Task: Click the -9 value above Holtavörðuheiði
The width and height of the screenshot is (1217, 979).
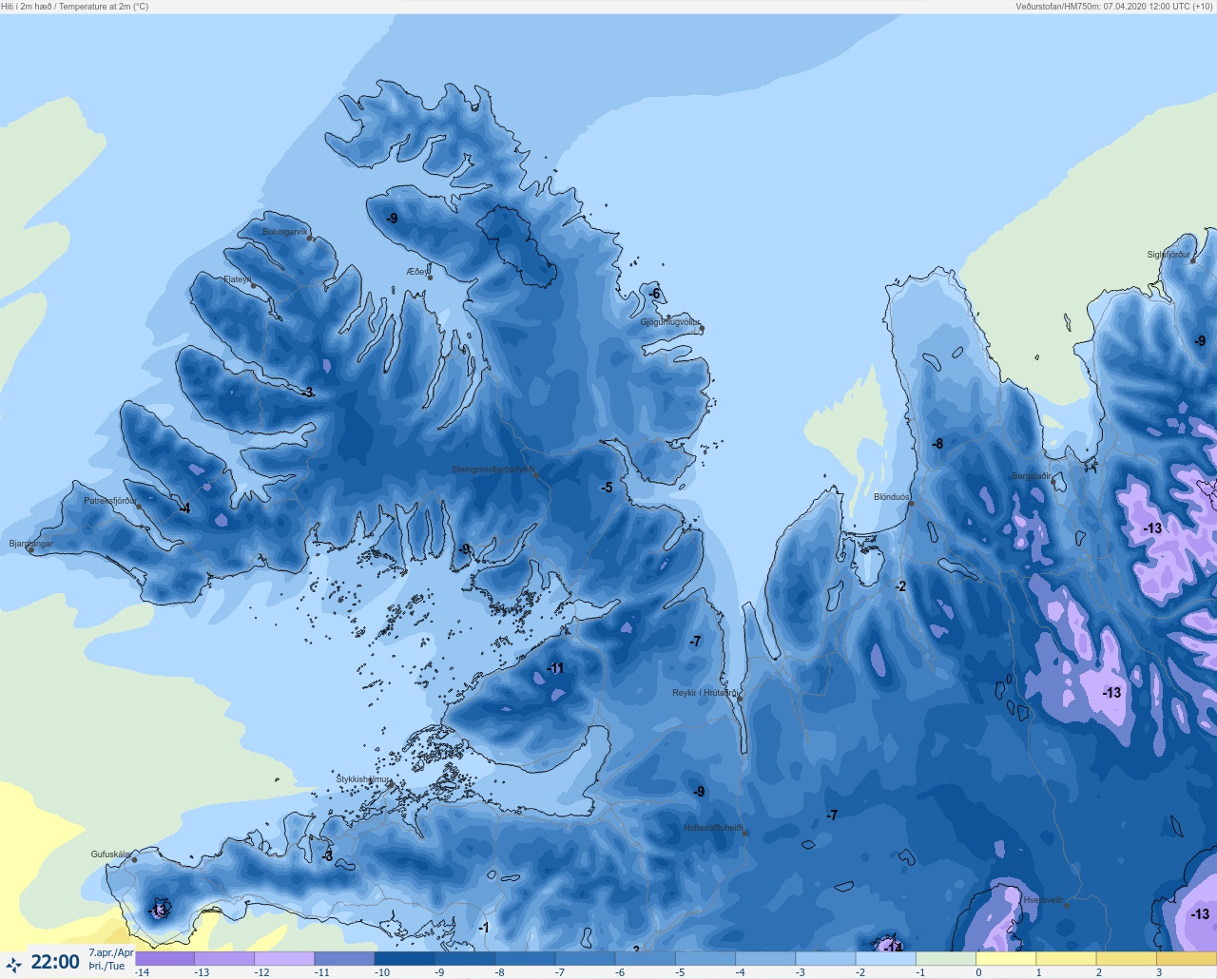Action: tap(699, 792)
